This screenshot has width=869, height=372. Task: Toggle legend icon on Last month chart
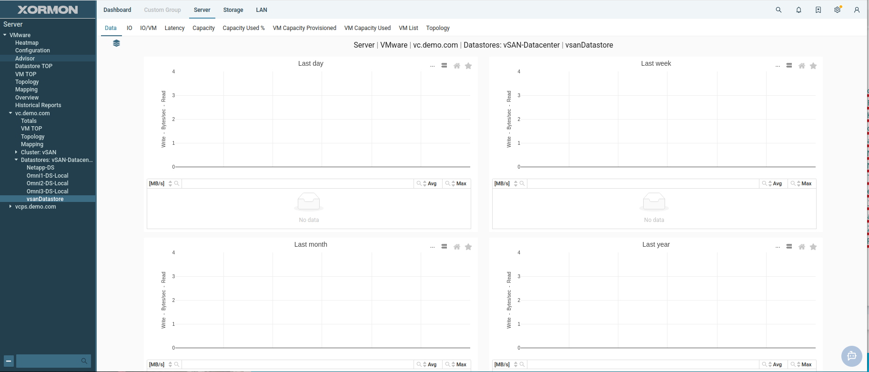click(x=444, y=247)
